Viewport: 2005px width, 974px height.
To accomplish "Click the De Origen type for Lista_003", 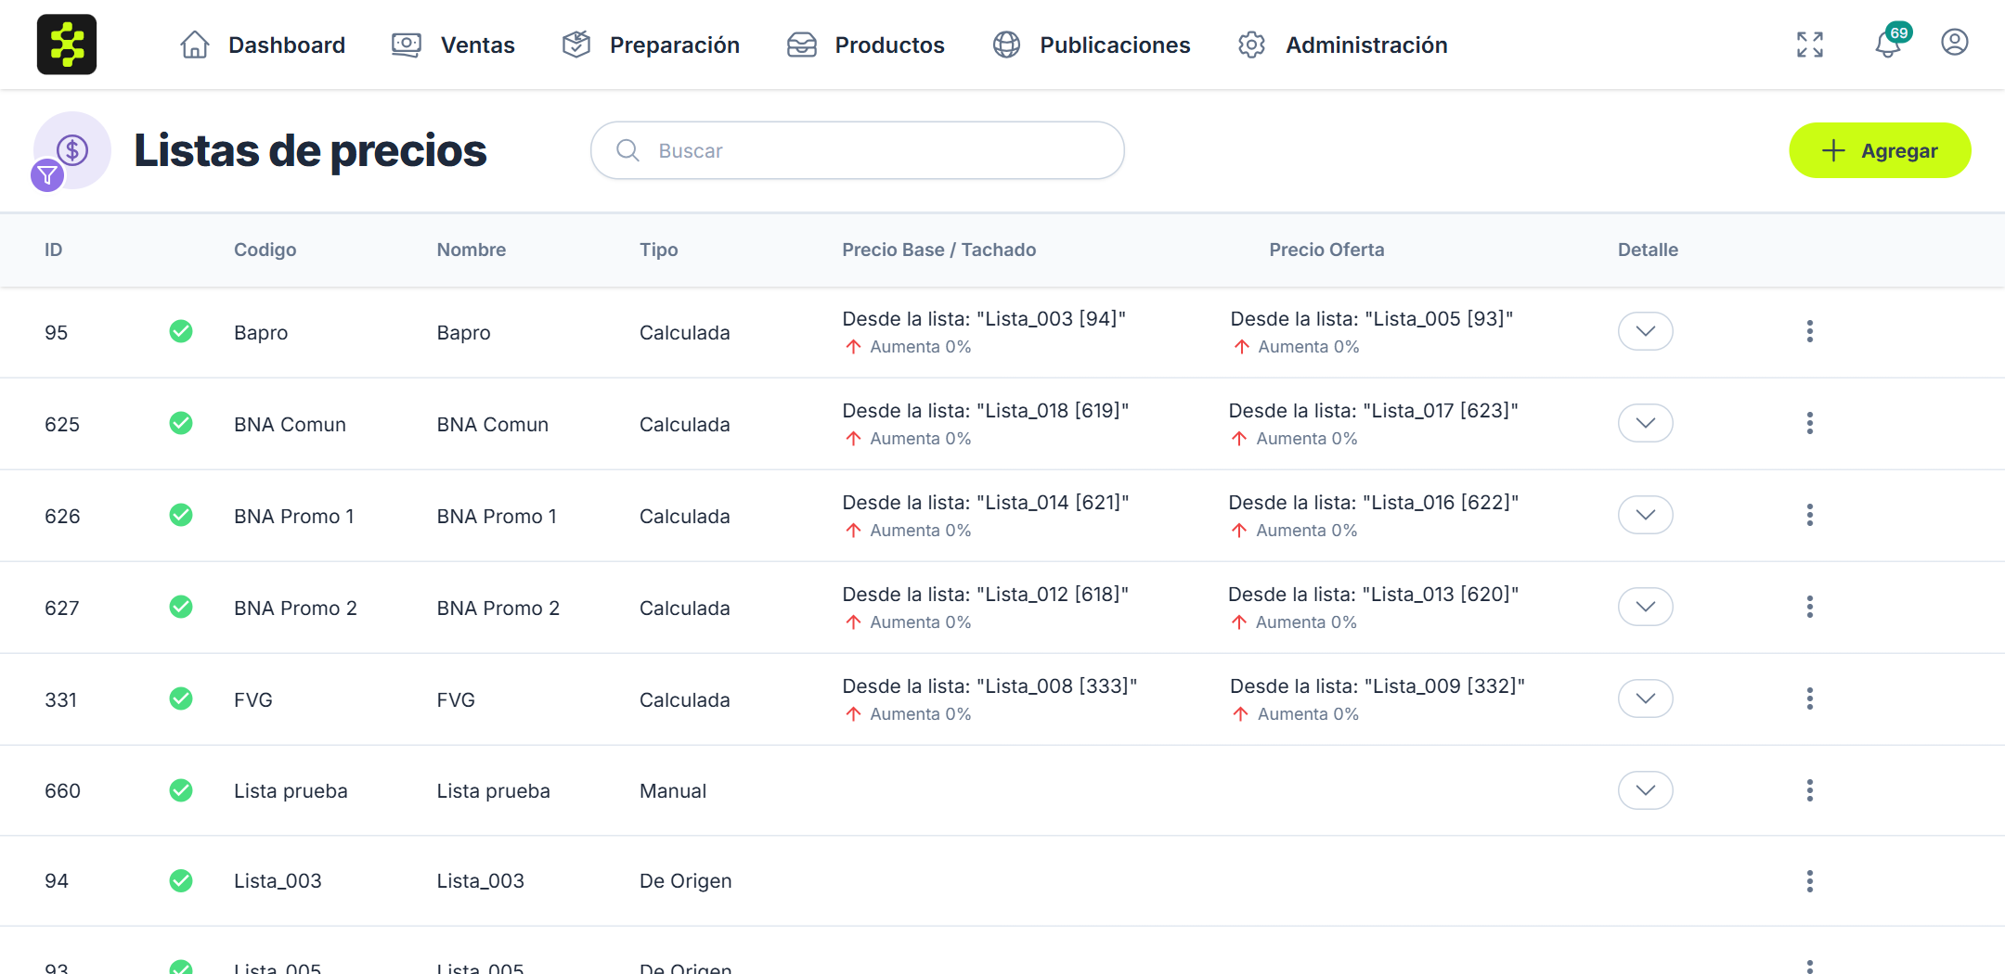I will pos(686,881).
